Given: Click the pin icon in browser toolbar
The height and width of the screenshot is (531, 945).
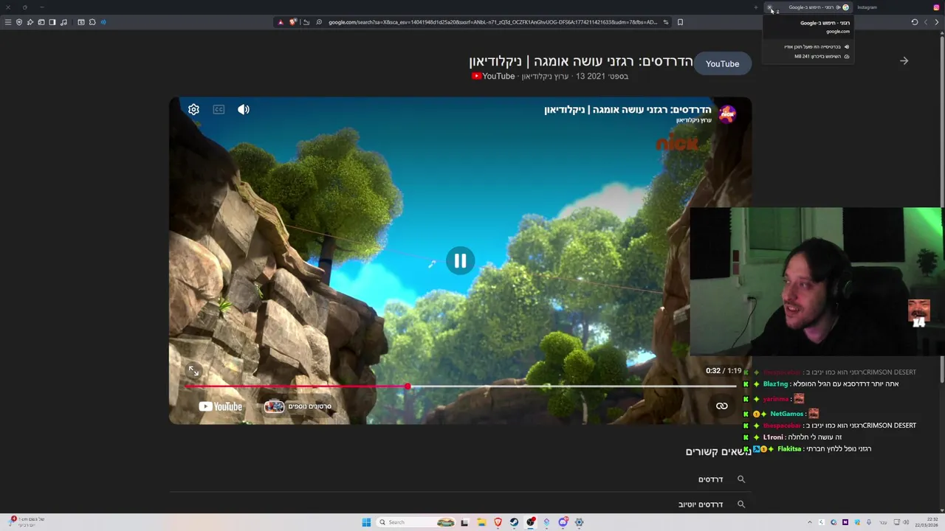Looking at the screenshot, I should [30, 22].
